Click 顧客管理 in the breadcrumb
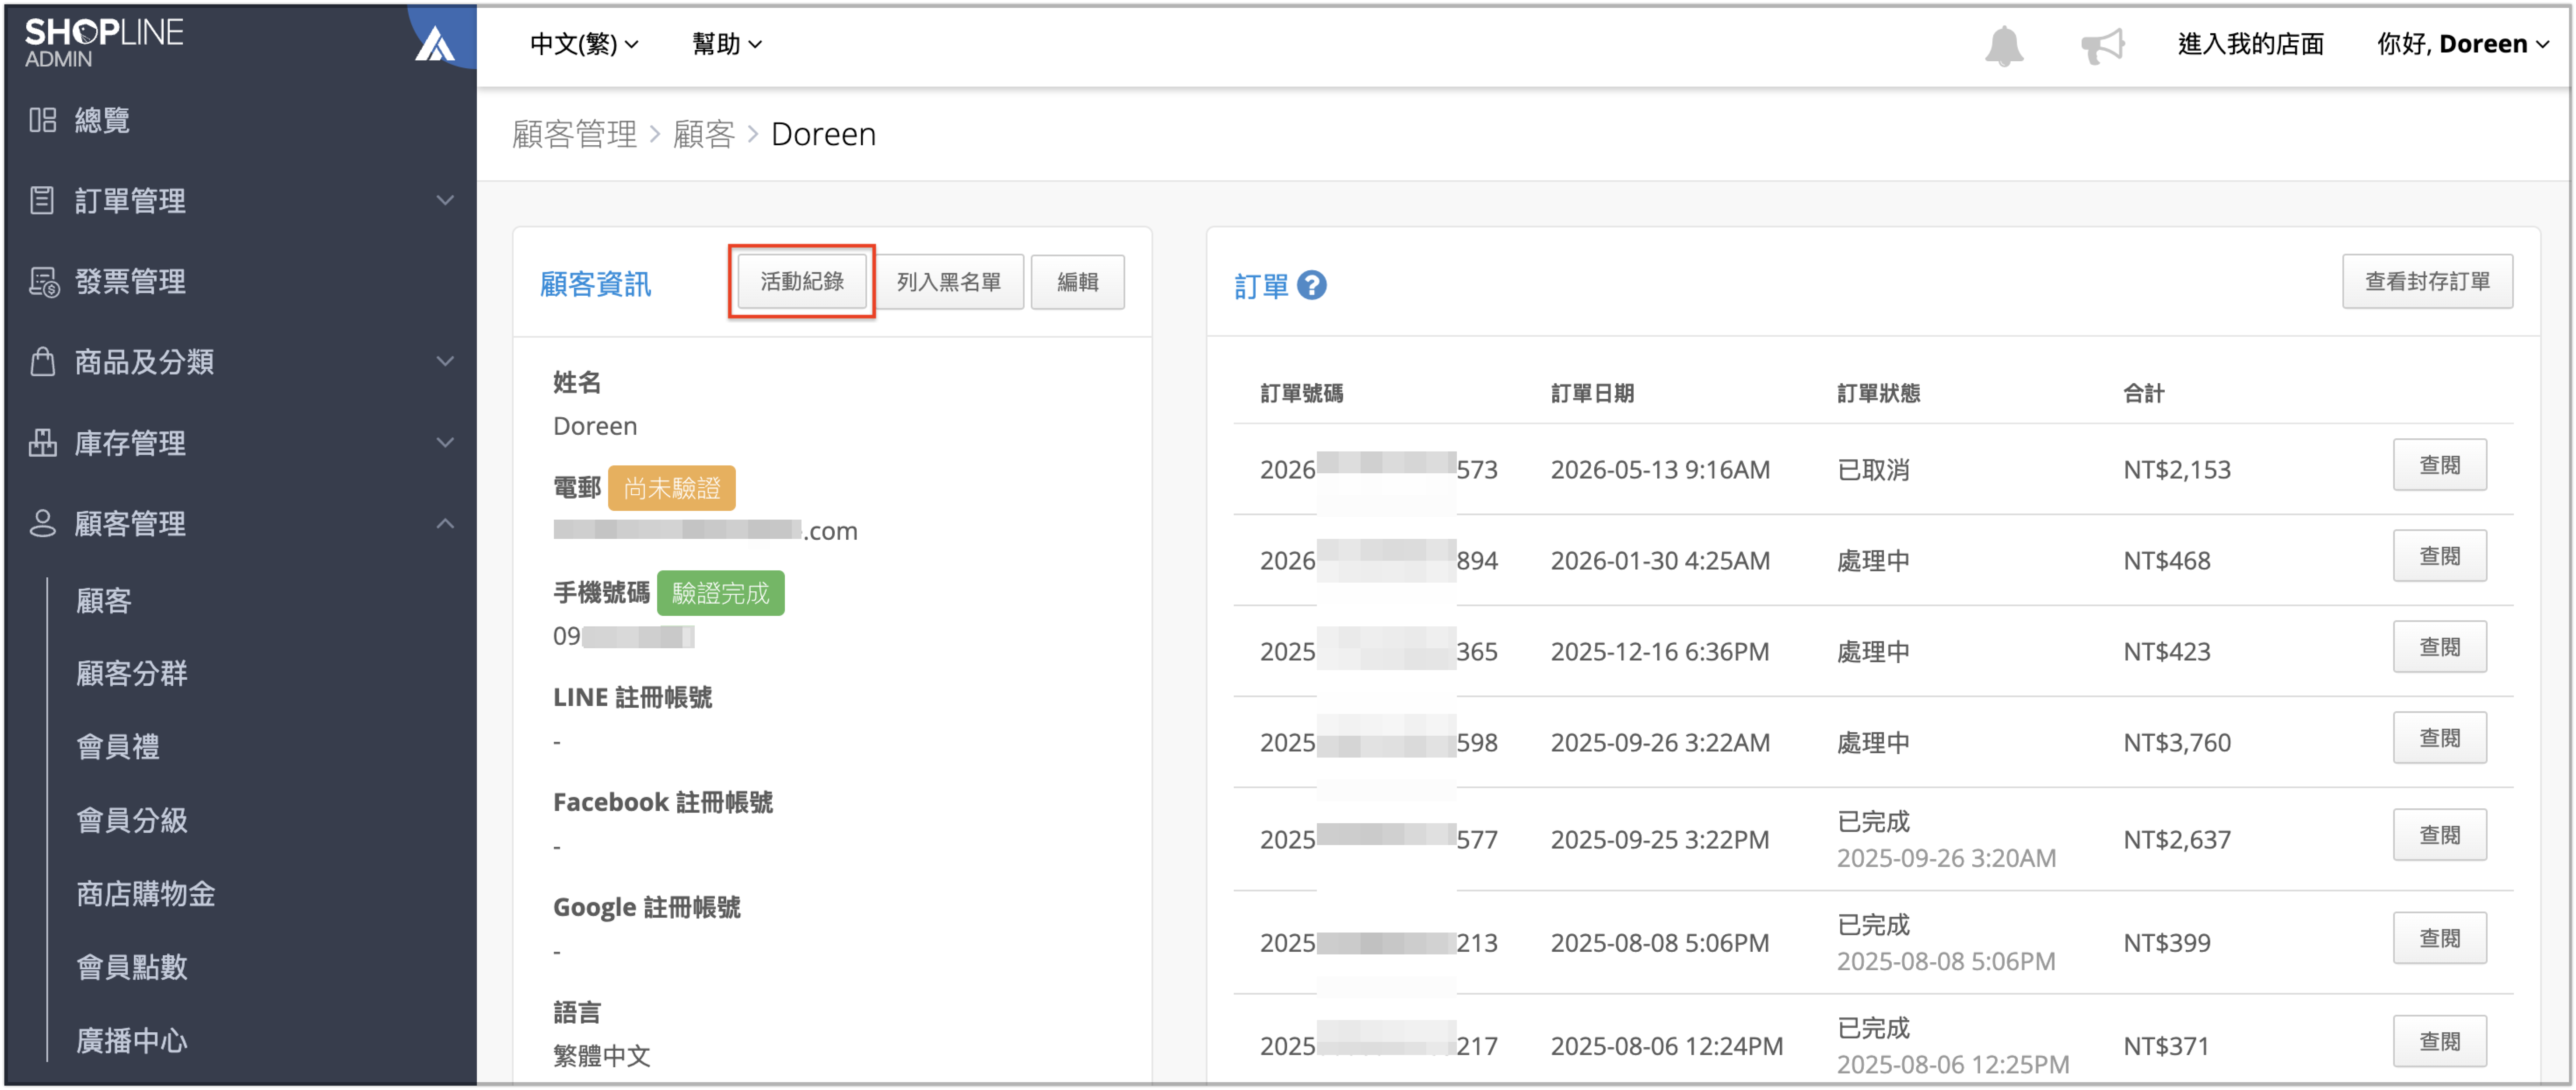This screenshot has height=1090, width=2576. tap(574, 134)
